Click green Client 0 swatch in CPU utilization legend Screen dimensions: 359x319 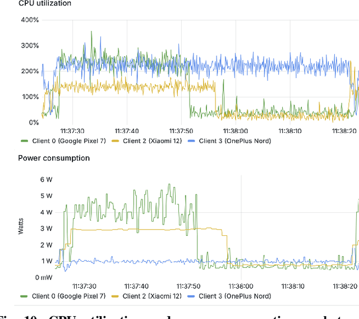(24, 142)
